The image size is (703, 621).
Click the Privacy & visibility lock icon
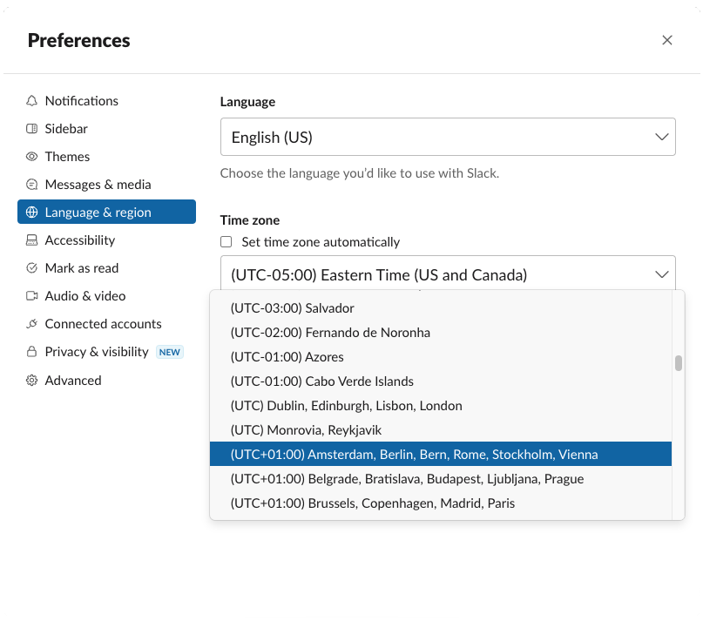click(32, 352)
